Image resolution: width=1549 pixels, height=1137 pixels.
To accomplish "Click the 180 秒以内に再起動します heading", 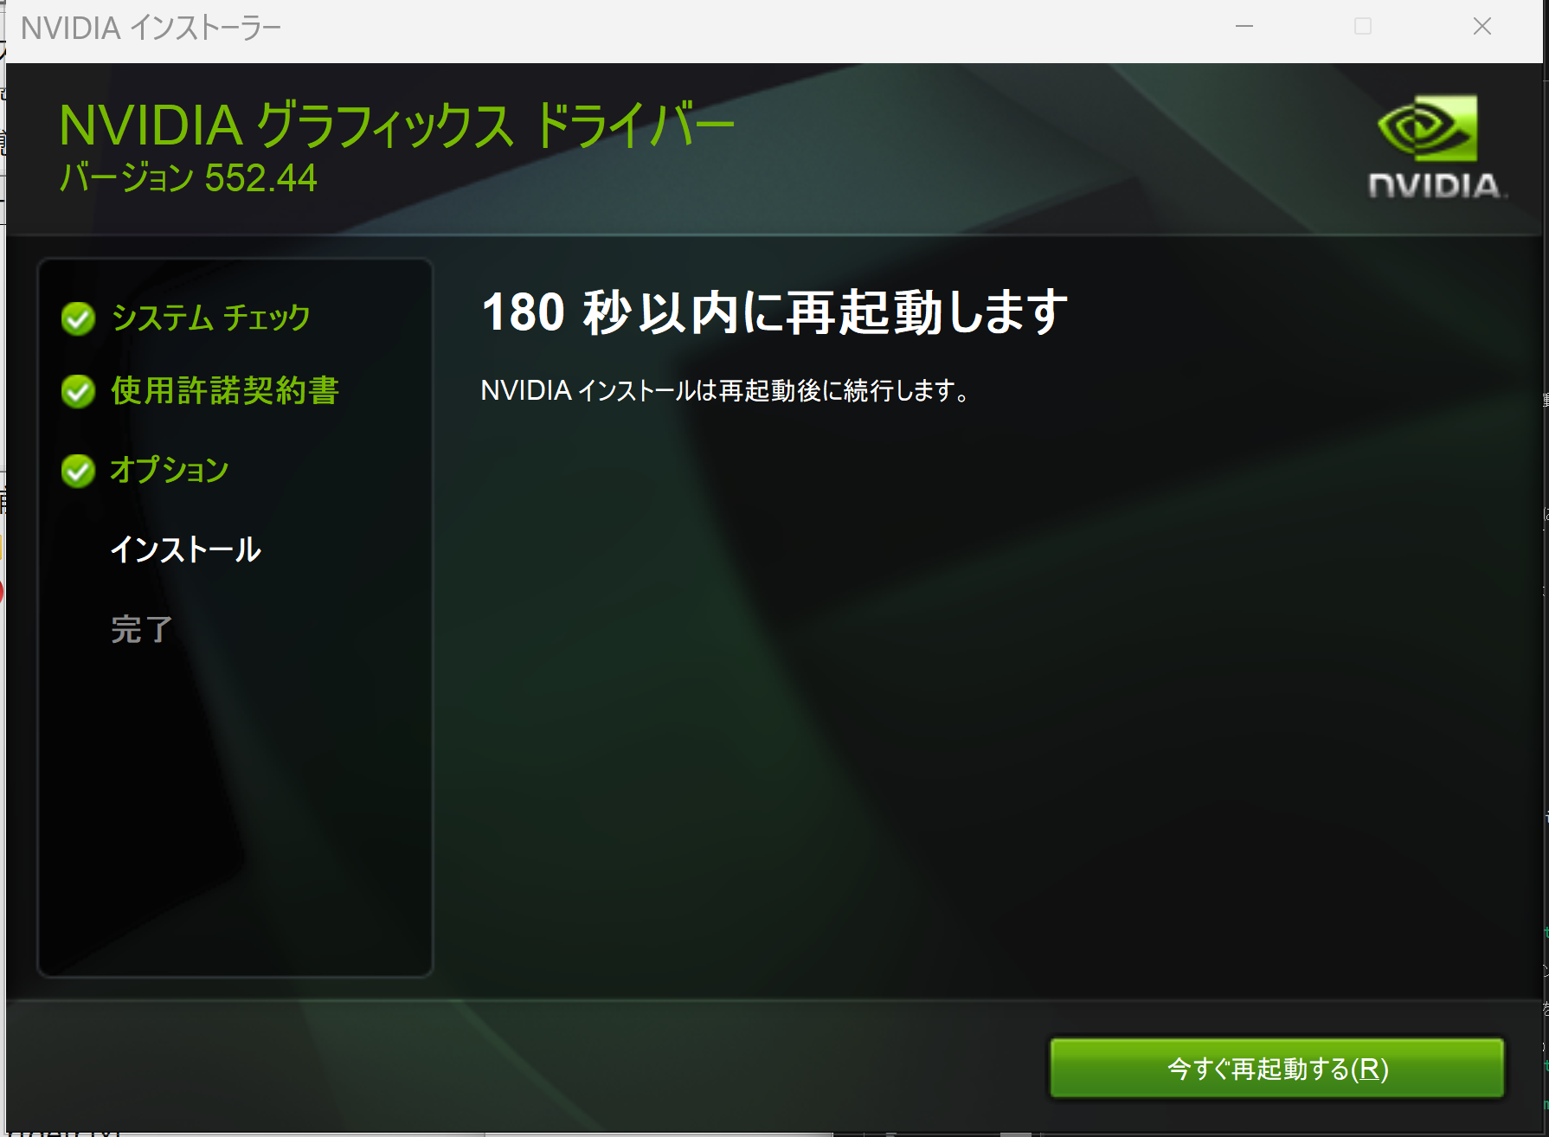I will pyautogui.click(x=775, y=312).
